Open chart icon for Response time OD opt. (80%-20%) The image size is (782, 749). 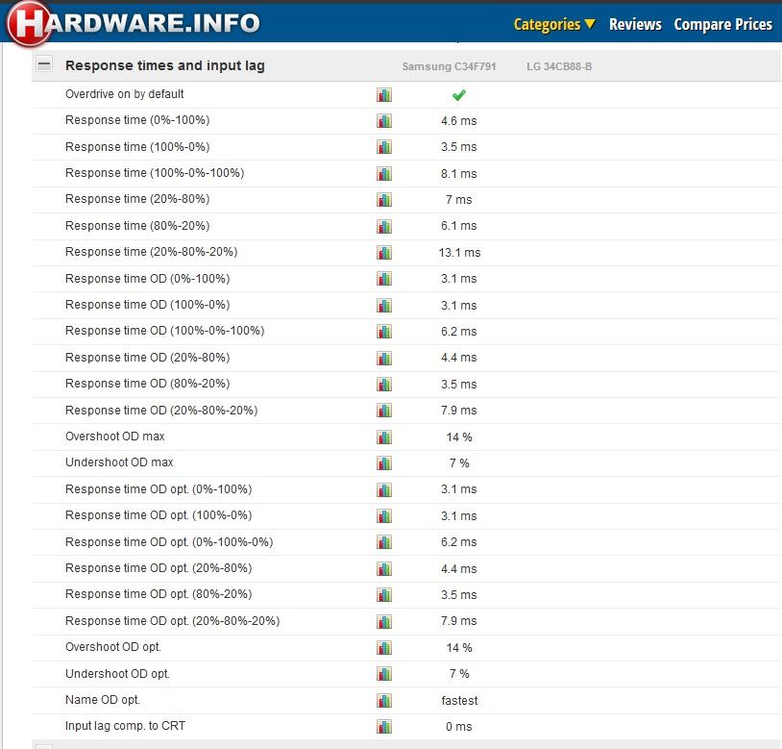(384, 595)
